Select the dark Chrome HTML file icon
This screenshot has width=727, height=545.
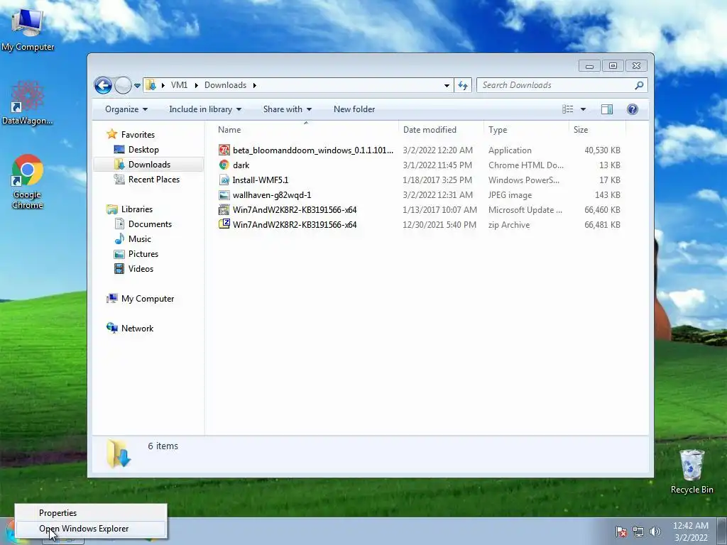point(224,165)
